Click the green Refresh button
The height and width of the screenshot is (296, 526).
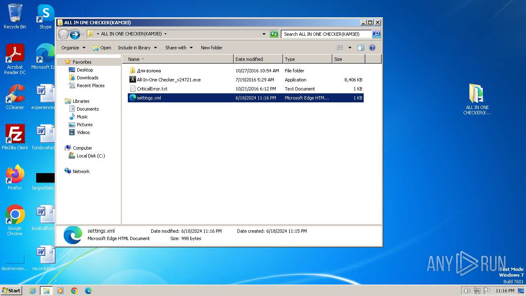(274, 34)
